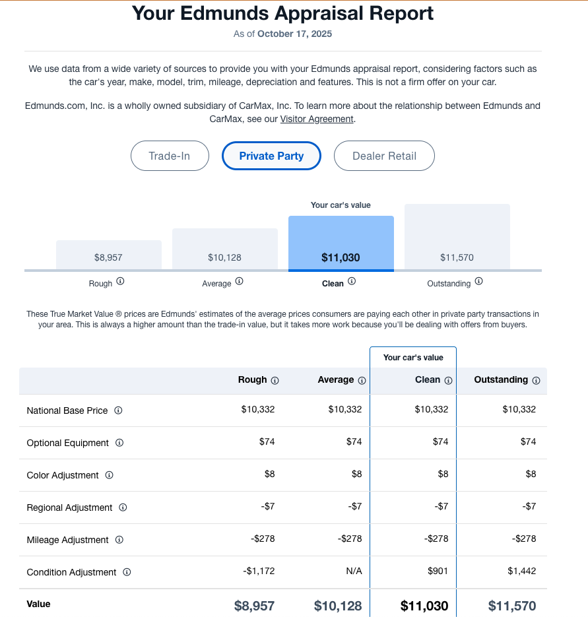Click info icon in Rough table header

point(275,381)
